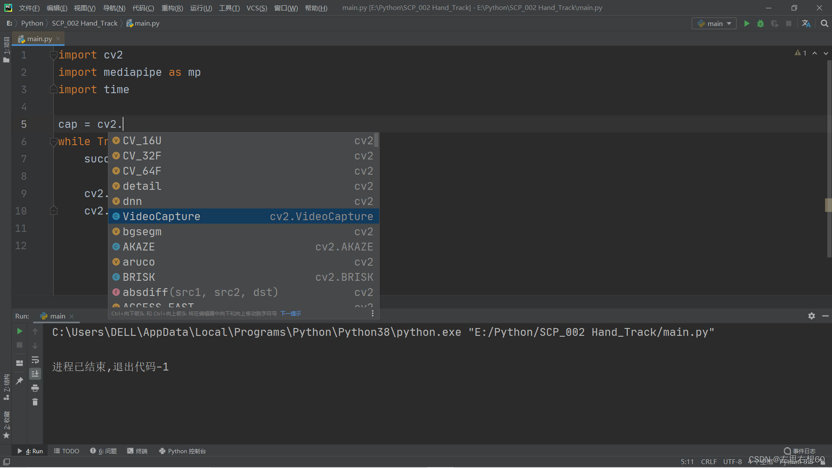Toggle pin tab in Run panel
Viewport: 832px width, 468px height.
pos(19,380)
